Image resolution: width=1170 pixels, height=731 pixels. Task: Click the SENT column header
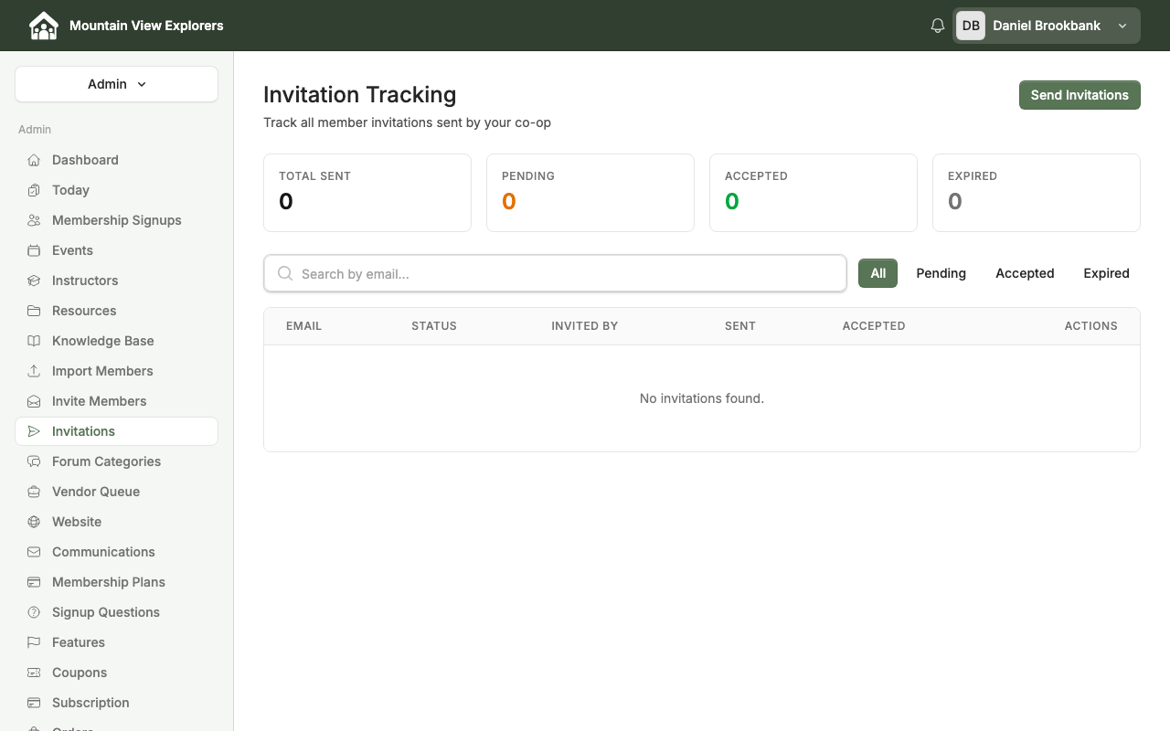click(740, 326)
